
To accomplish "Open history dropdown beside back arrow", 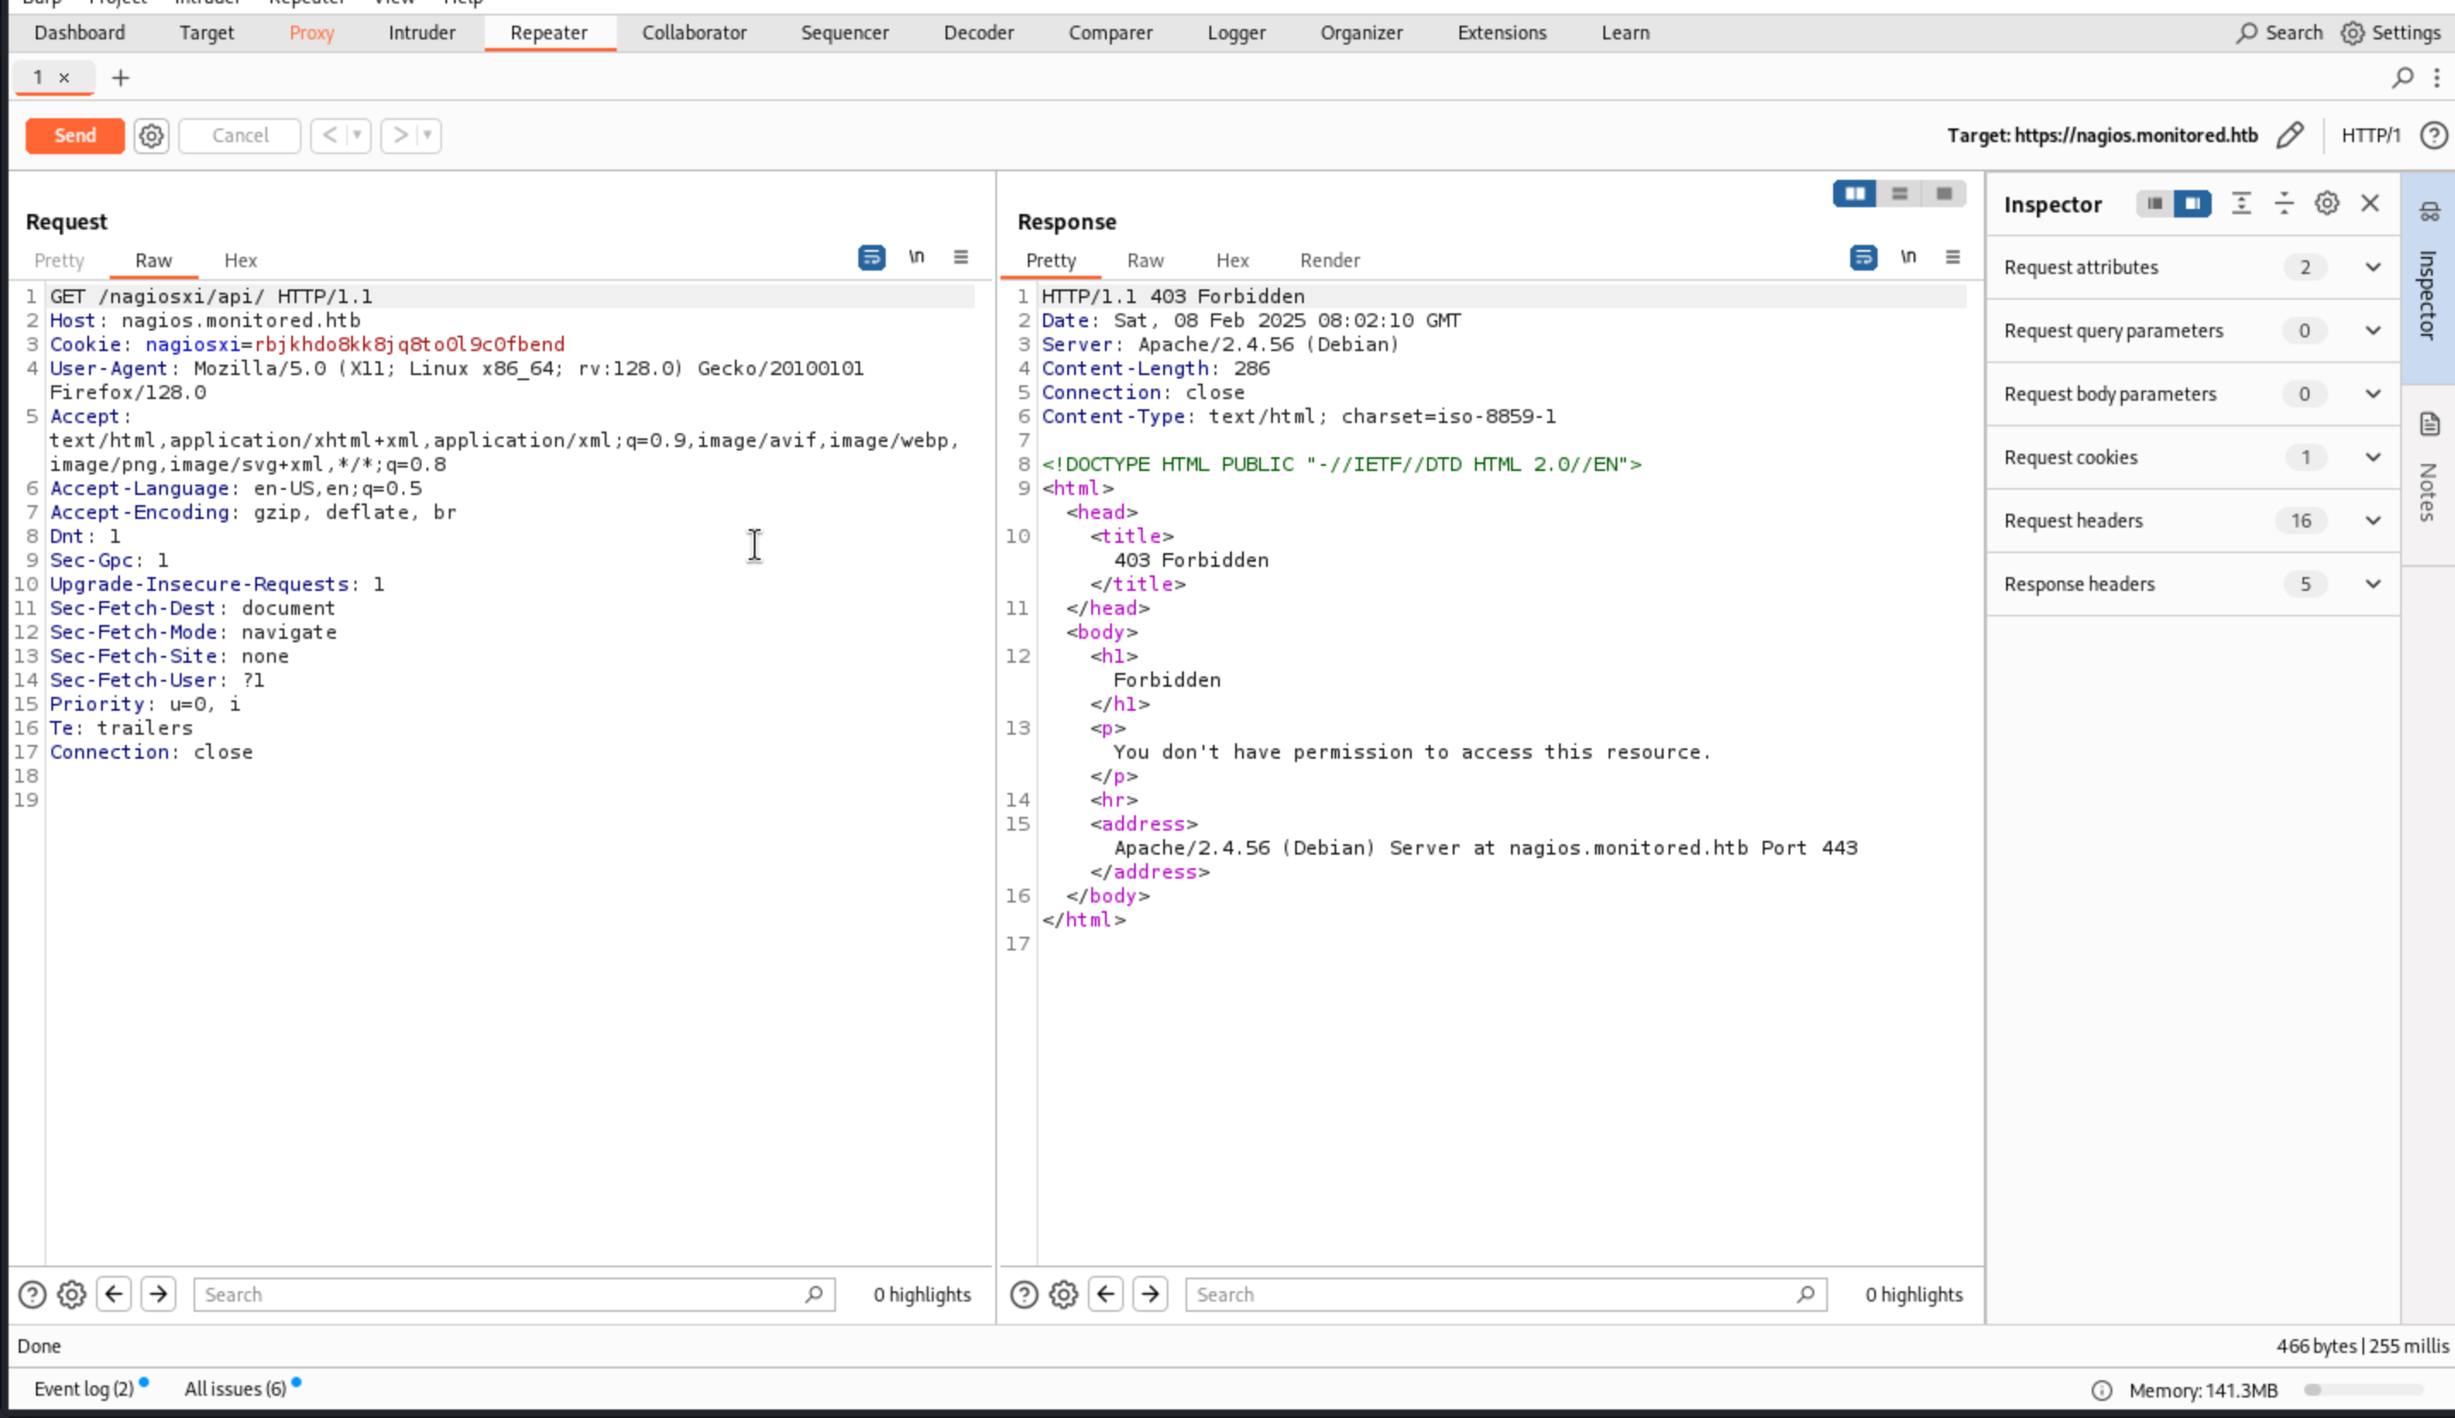I will tap(357, 135).
